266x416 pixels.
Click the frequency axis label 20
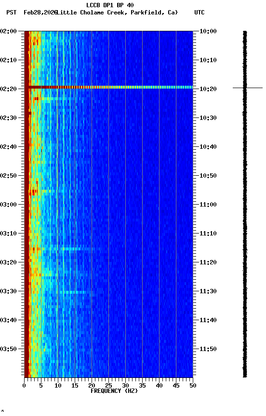92,386
